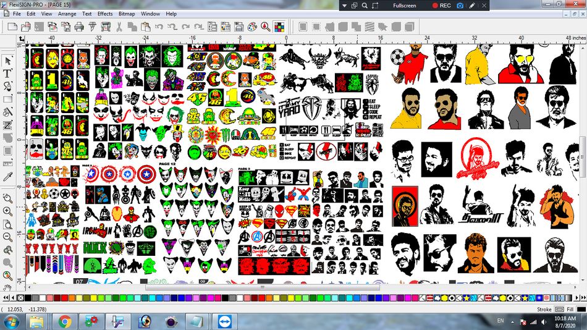Image resolution: width=587 pixels, height=330 pixels.
Task: Choose the Text tool
Action: click(7, 74)
